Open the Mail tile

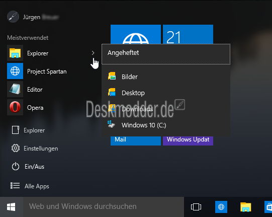click(x=136, y=141)
